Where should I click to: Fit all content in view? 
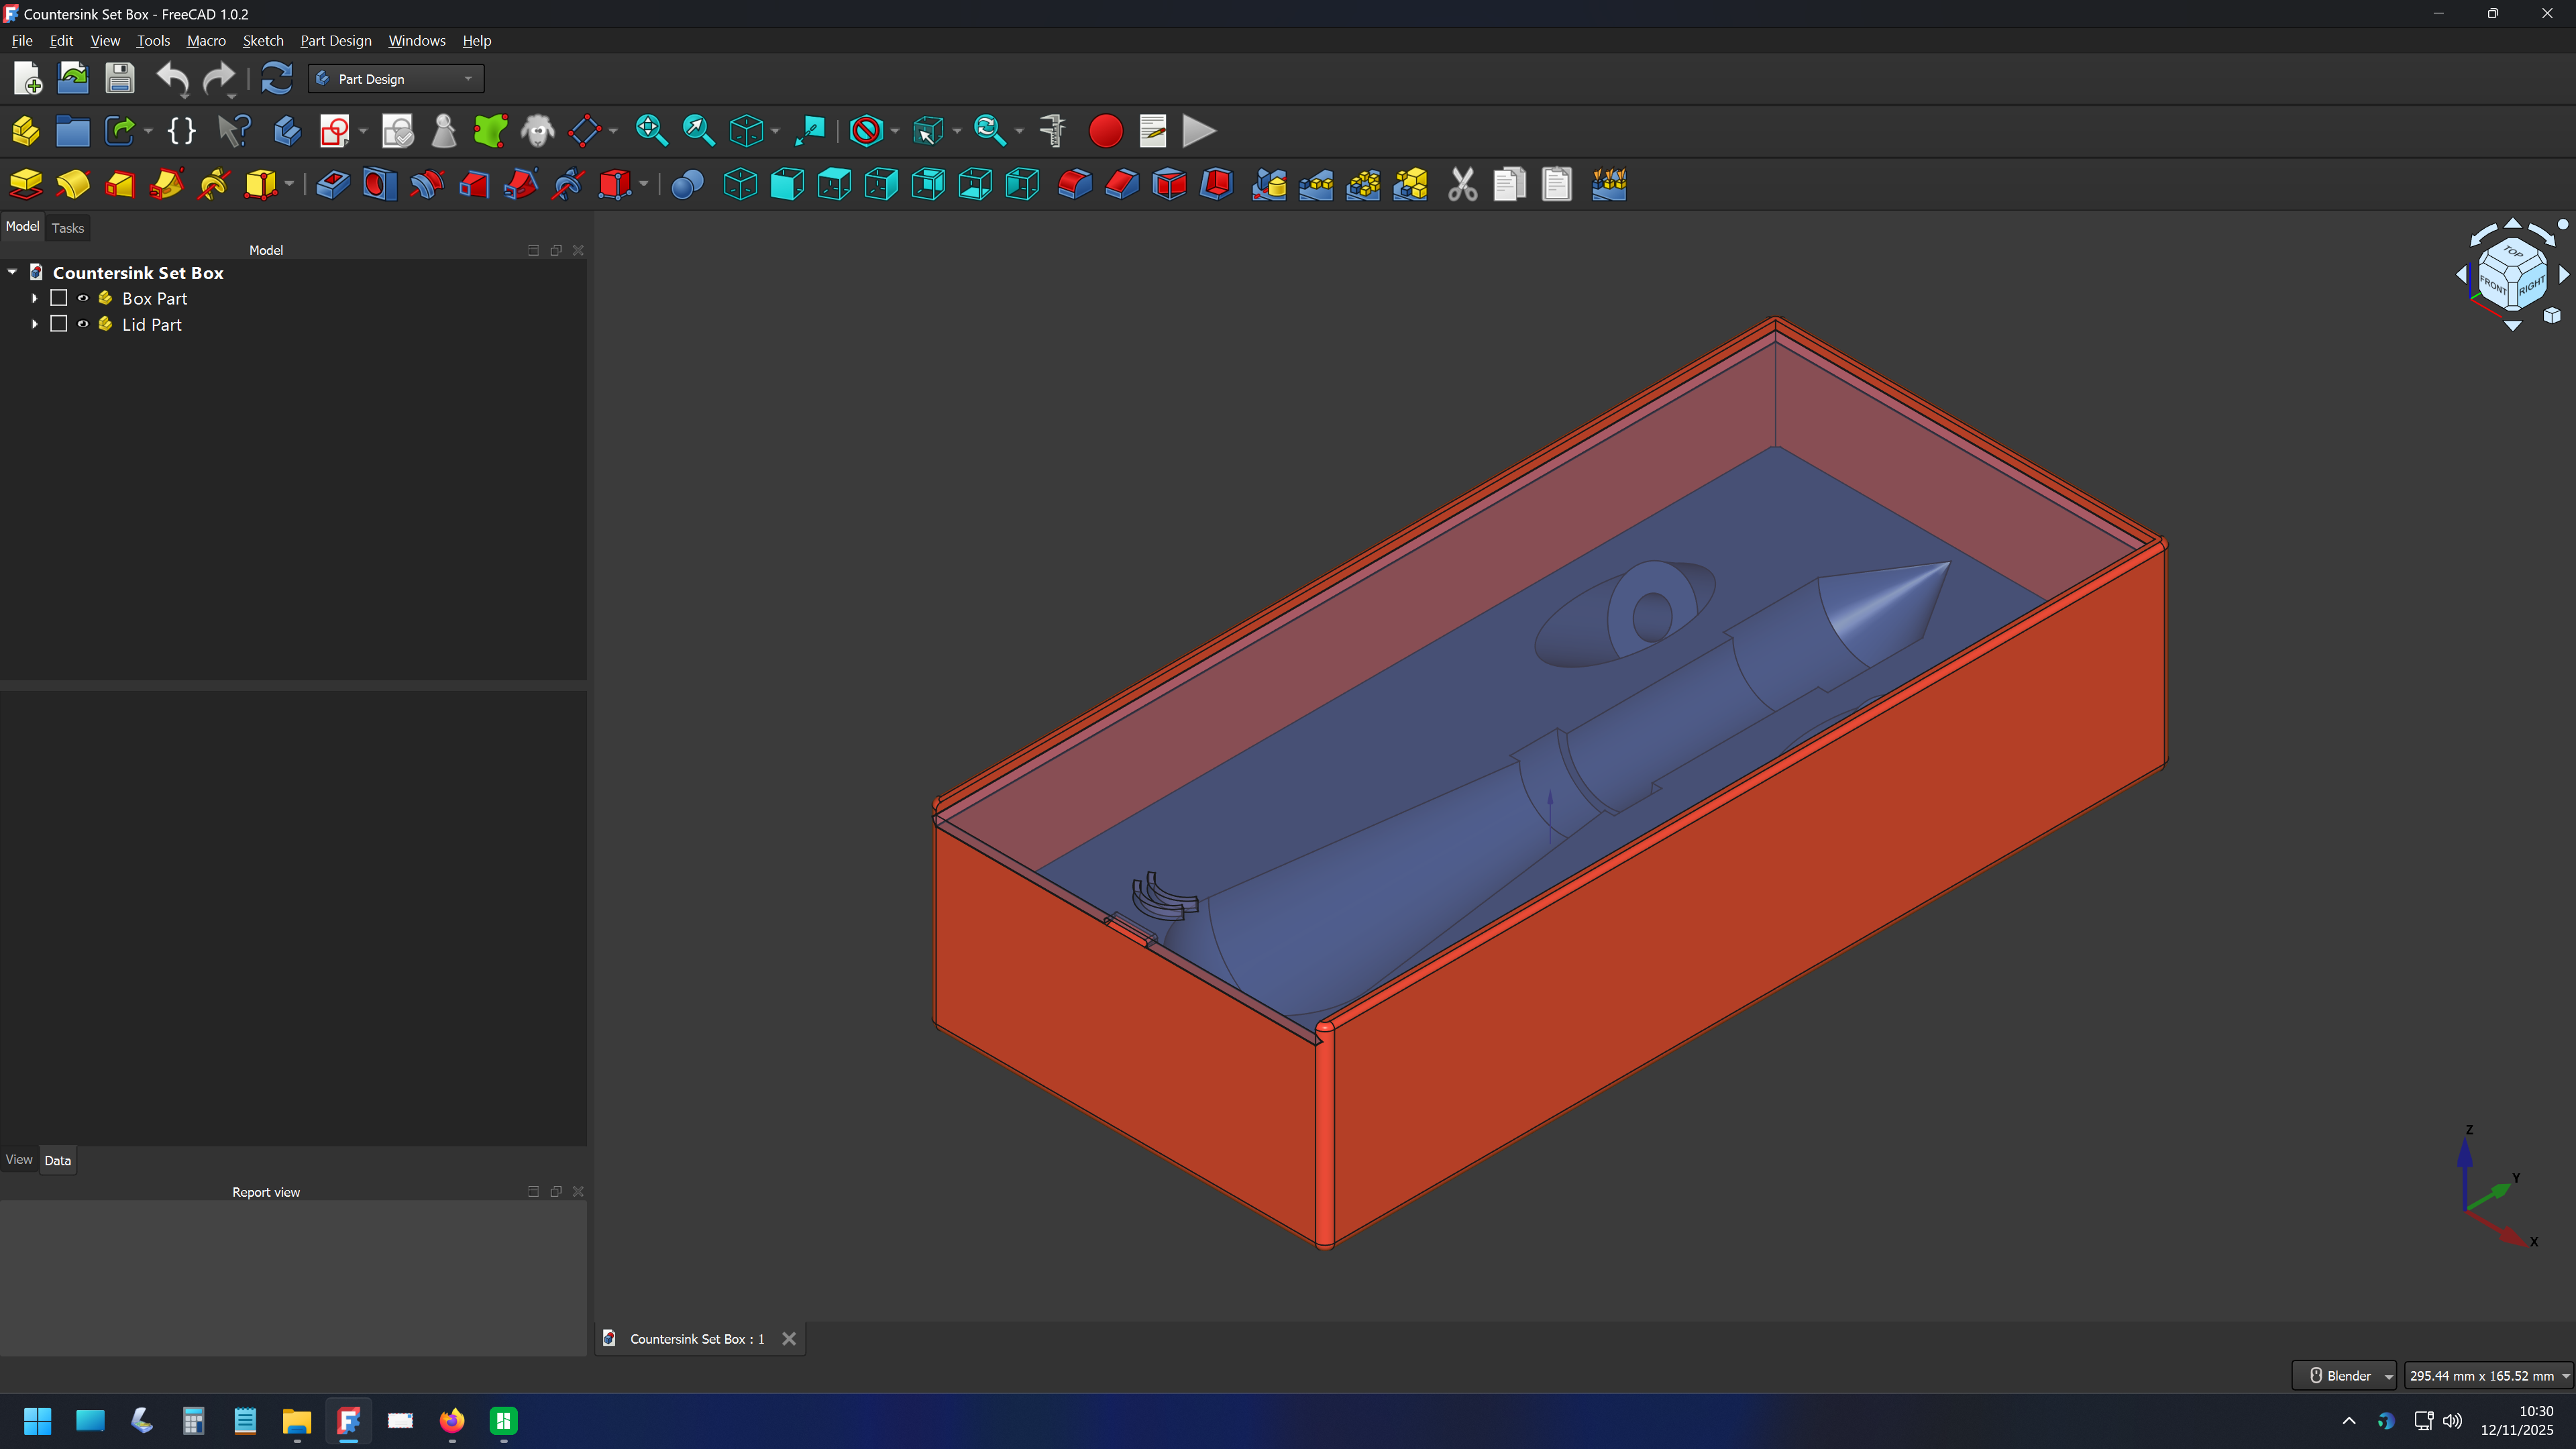point(651,131)
